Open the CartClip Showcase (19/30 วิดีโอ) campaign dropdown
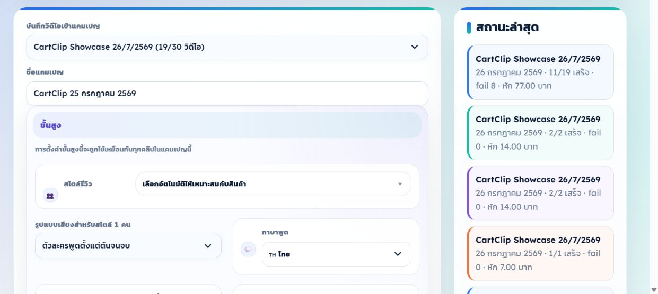 click(x=227, y=47)
